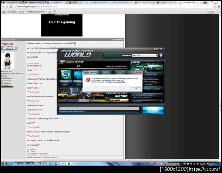222x173 pixels.
Task: Open Need for Speed World Maintenance Update news
Action: pos(142,96)
